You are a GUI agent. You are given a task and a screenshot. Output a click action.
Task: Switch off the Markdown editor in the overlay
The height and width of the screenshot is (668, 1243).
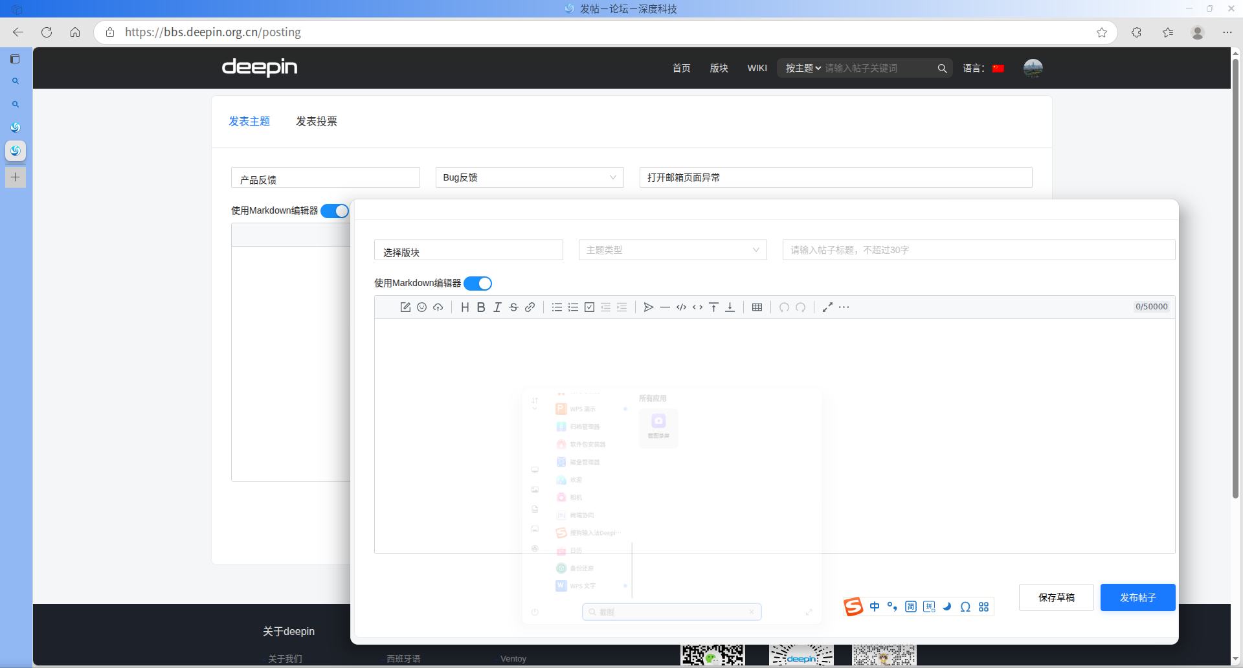(478, 284)
